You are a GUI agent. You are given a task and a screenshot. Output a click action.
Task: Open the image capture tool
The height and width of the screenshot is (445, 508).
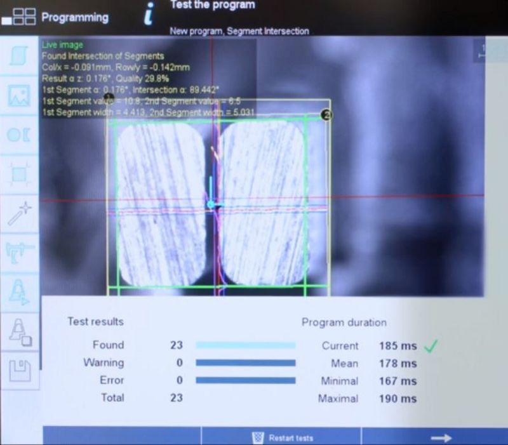click(x=19, y=95)
